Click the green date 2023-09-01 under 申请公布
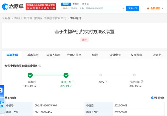The image size is (167, 116). (66, 86)
